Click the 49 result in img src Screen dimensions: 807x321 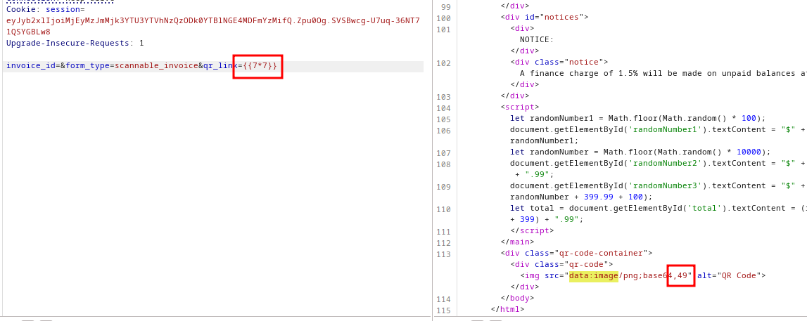682,275
